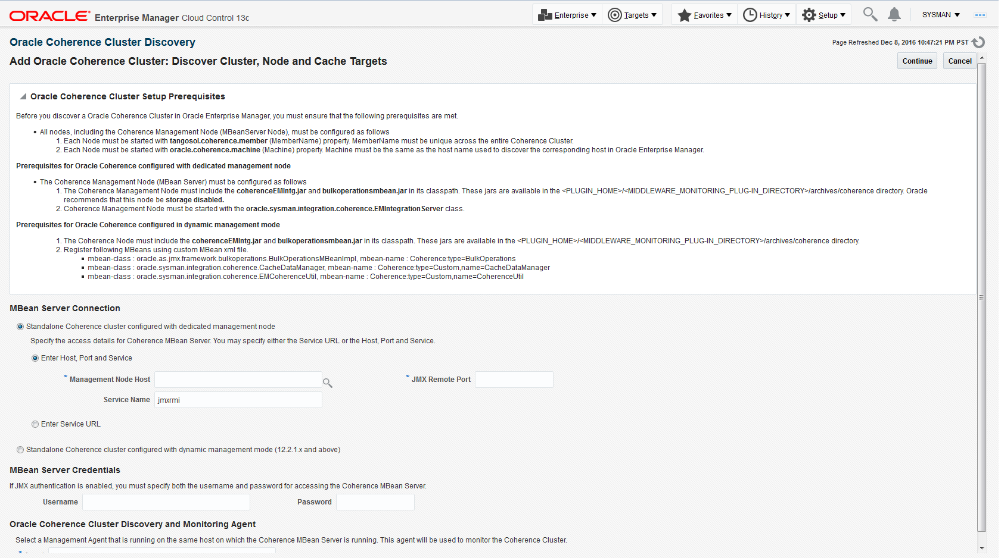Click the MBean Server Credentials heading
Viewport: 1001px width, 558px height.
coord(65,470)
